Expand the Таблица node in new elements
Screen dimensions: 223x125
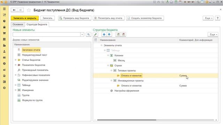coord(15,85)
